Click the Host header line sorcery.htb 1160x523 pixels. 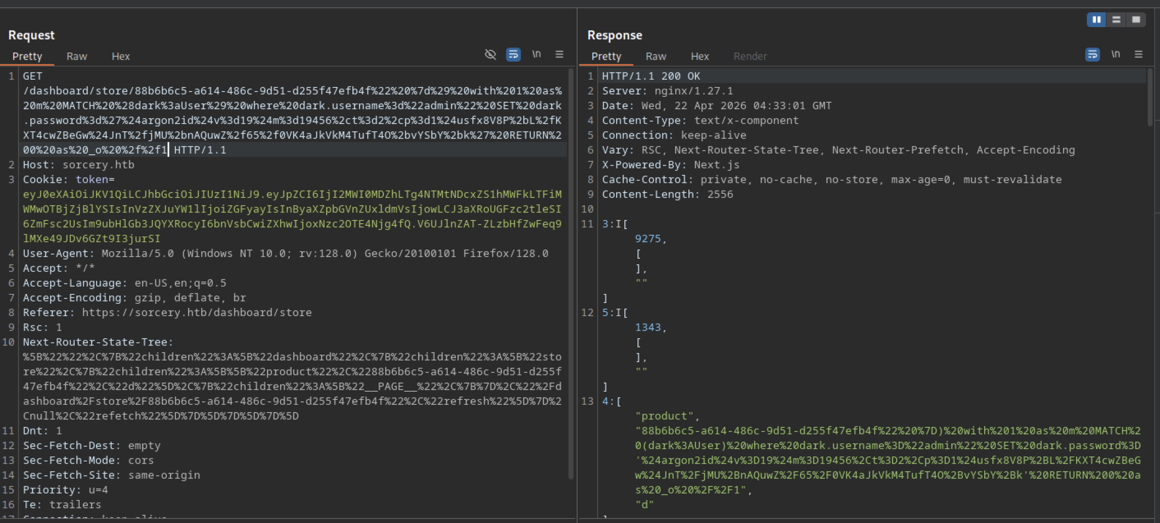[x=79, y=165]
